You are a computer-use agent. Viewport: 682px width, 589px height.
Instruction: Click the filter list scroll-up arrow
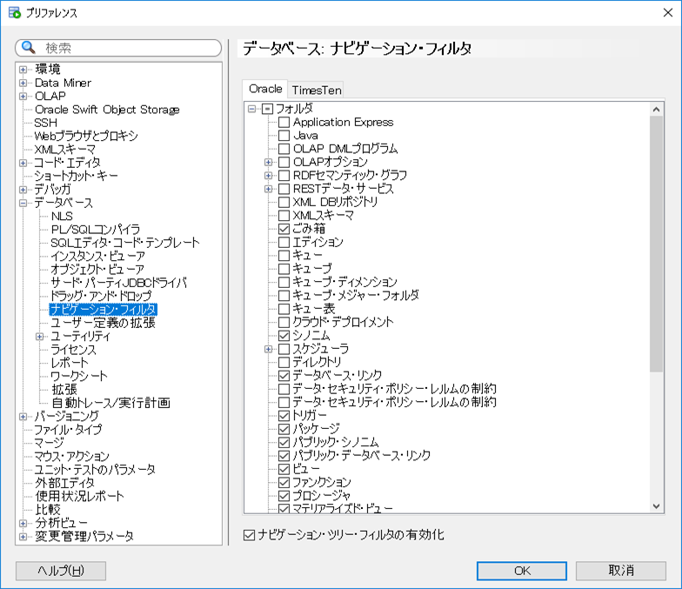coord(656,110)
